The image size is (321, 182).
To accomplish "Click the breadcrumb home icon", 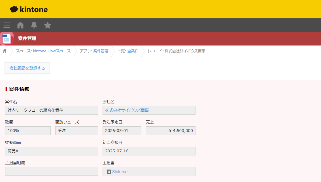I will [5, 51].
